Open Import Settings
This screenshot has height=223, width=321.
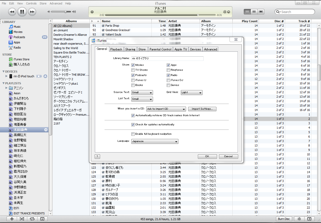click(202, 109)
